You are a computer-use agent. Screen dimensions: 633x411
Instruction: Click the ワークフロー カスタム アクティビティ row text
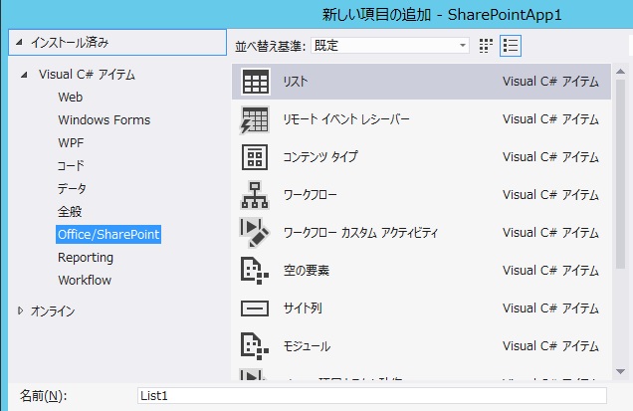click(360, 233)
